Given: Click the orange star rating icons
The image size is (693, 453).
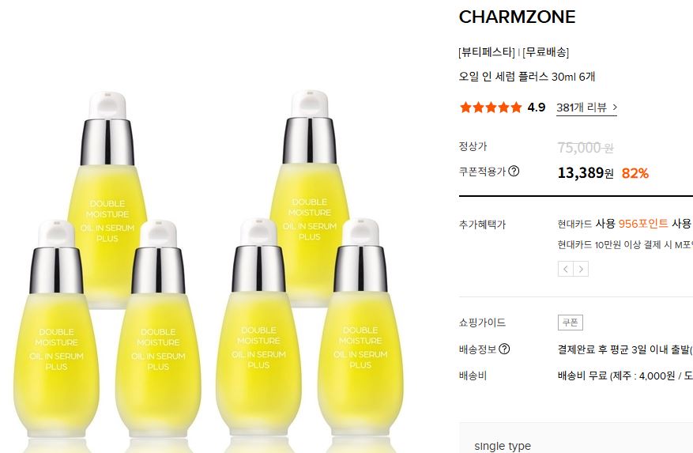Looking at the screenshot, I should [491, 108].
